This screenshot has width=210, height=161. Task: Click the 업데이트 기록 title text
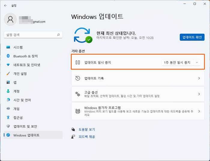94,78
